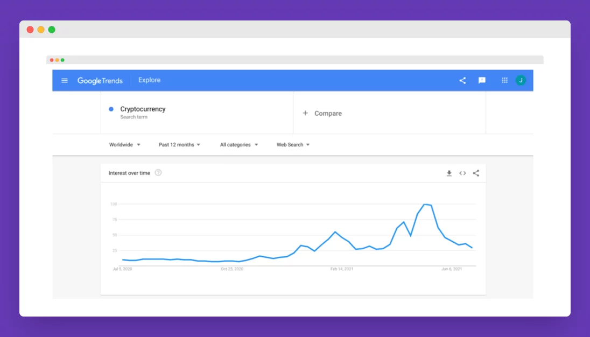Click the account avatar labeled J

coord(520,80)
